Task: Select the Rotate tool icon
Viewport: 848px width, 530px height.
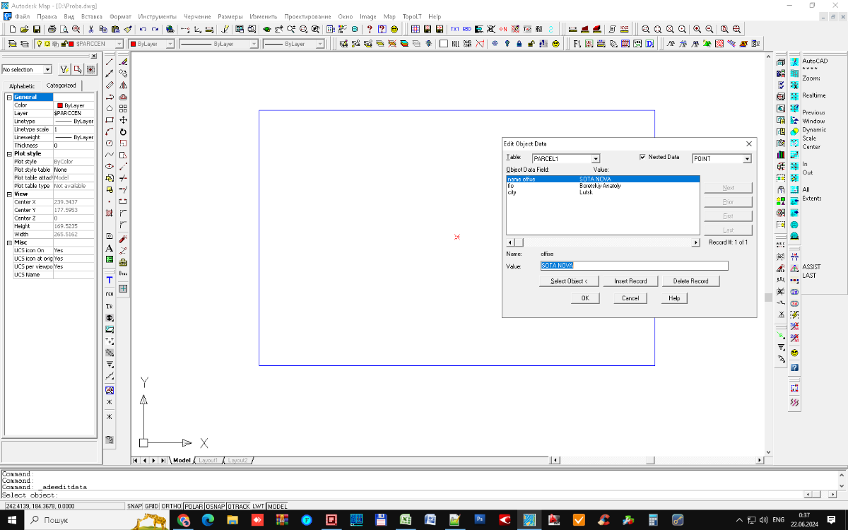Action: click(123, 132)
